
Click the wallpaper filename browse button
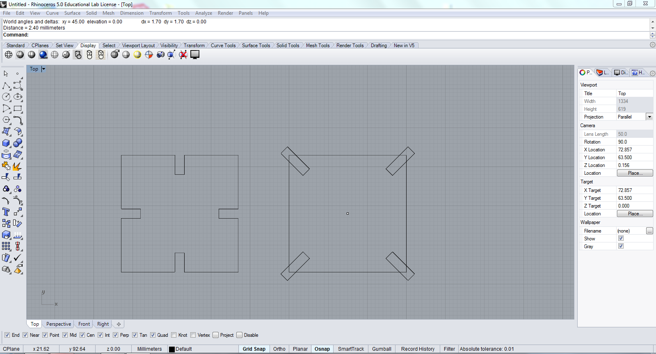(x=649, y=231)
